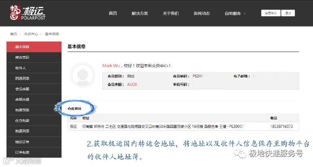Click 基本信息 in the breadcrumb
Screen dimensions: 313x167
[52, 34]
